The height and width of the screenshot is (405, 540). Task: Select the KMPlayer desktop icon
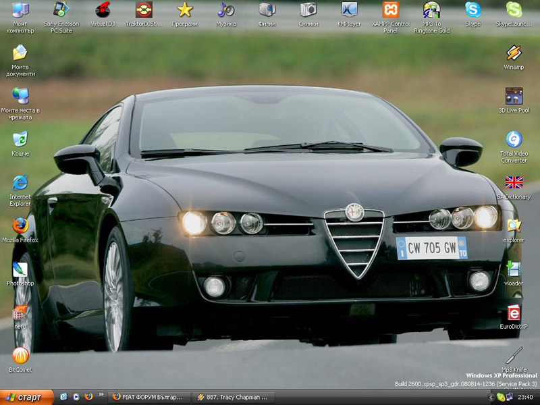[349, 10]
